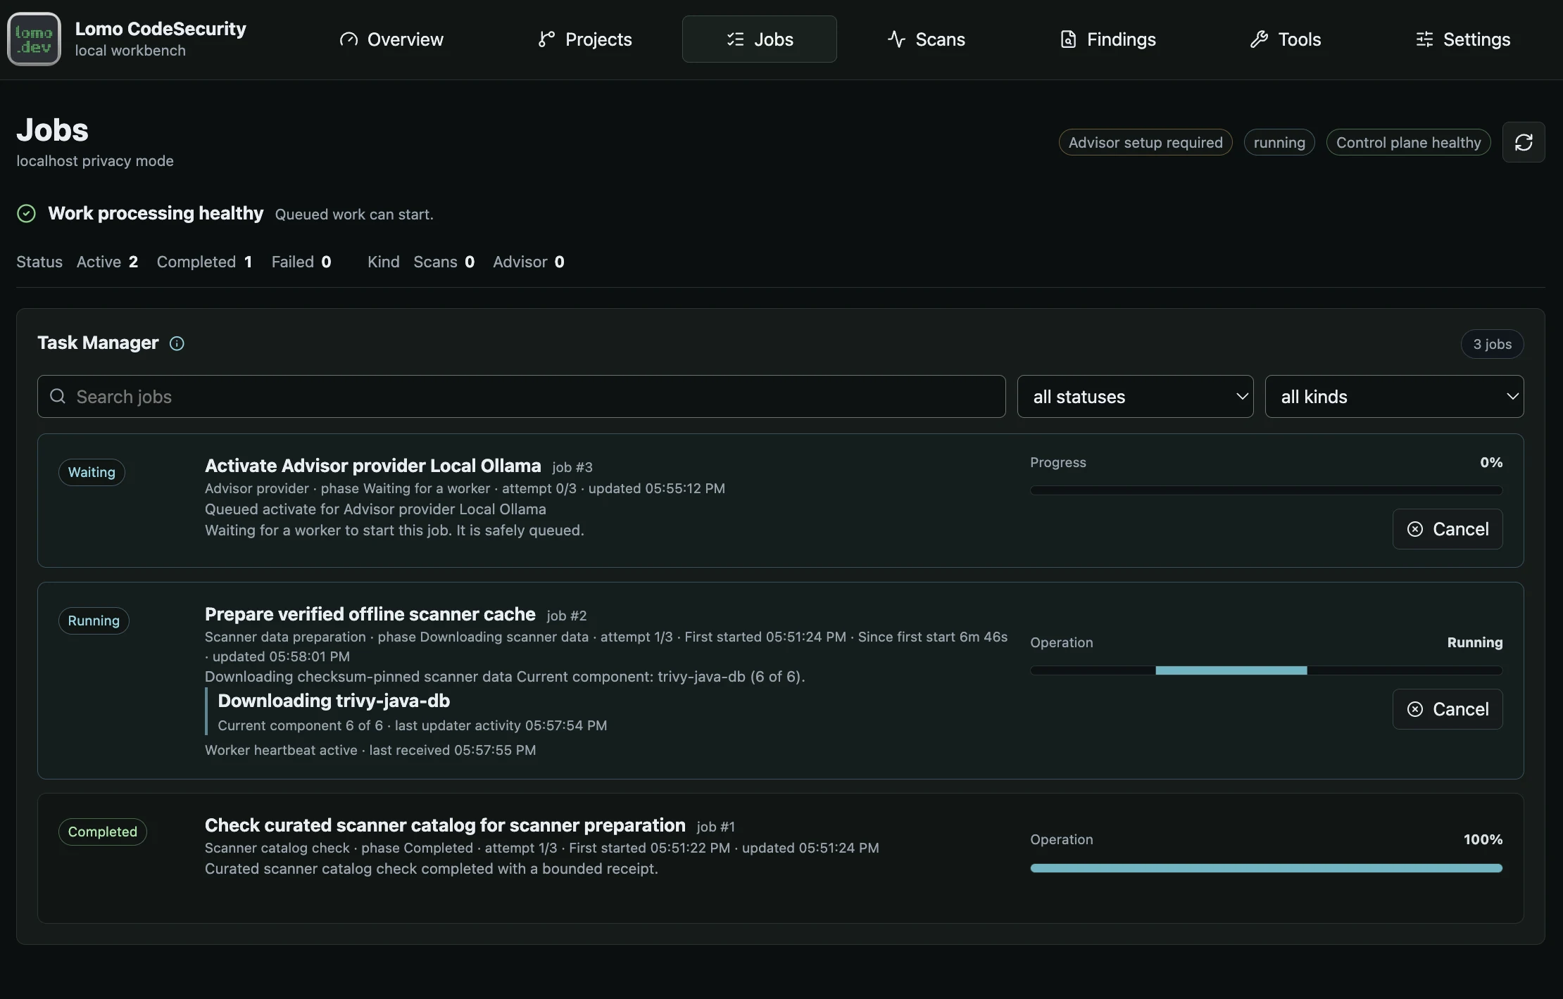
Task: Go to the Projects tab
Action: [585, 39]
